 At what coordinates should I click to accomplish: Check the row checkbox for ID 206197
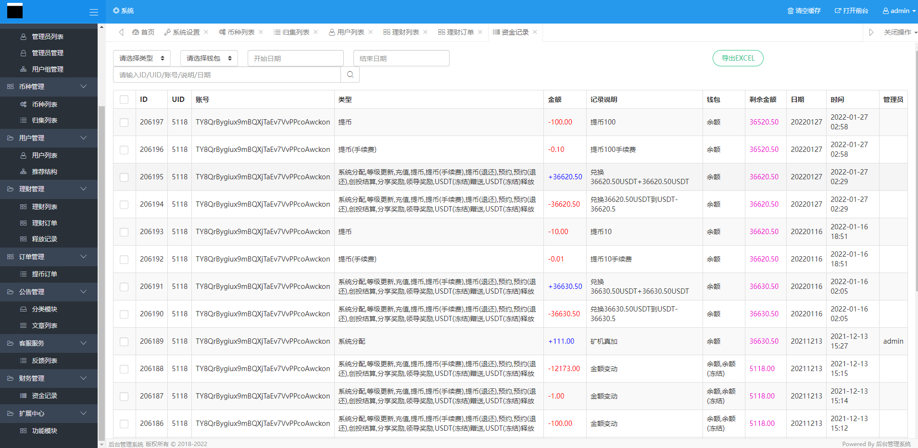[x=124, y=122]
